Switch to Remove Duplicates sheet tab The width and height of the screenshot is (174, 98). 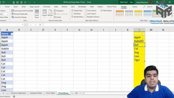pyautogui.click(x=18, y=93)
